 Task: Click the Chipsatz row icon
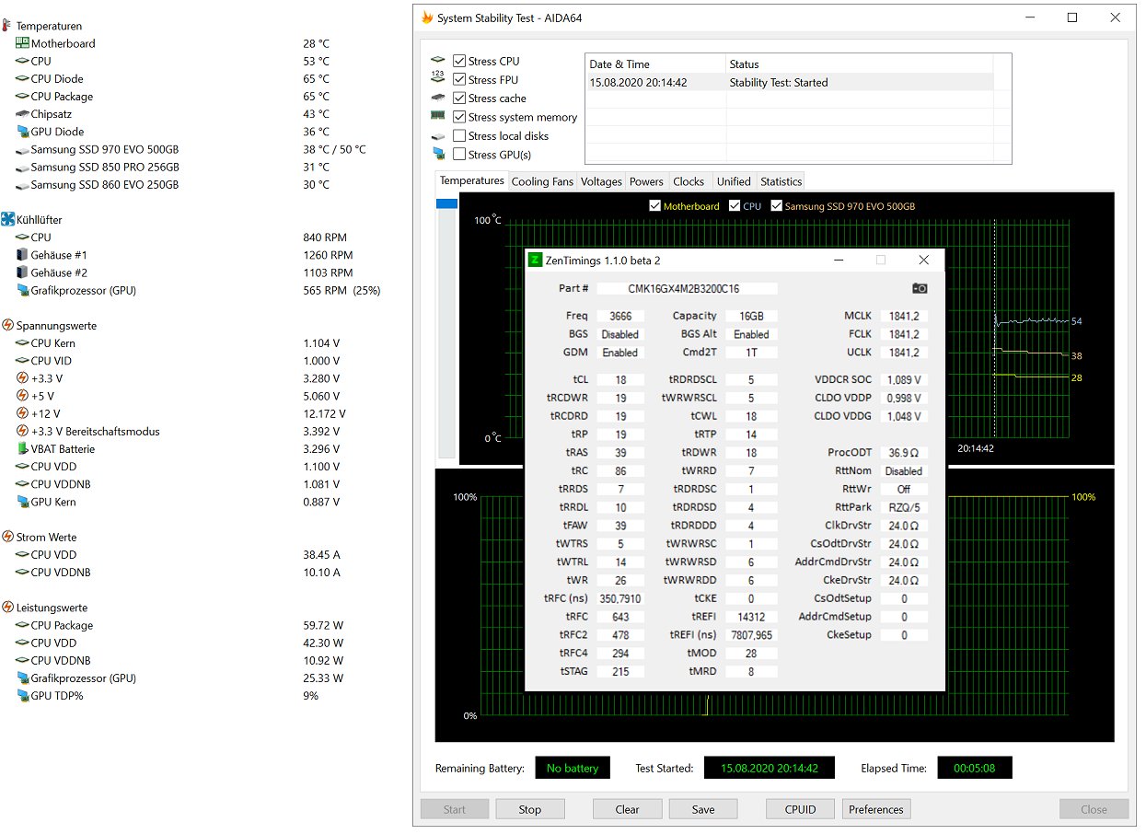(x=22, y=114)
